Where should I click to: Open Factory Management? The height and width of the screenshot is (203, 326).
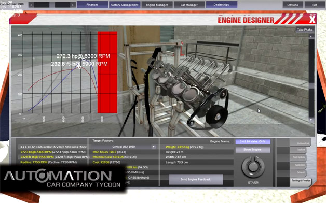click(125, 5)
